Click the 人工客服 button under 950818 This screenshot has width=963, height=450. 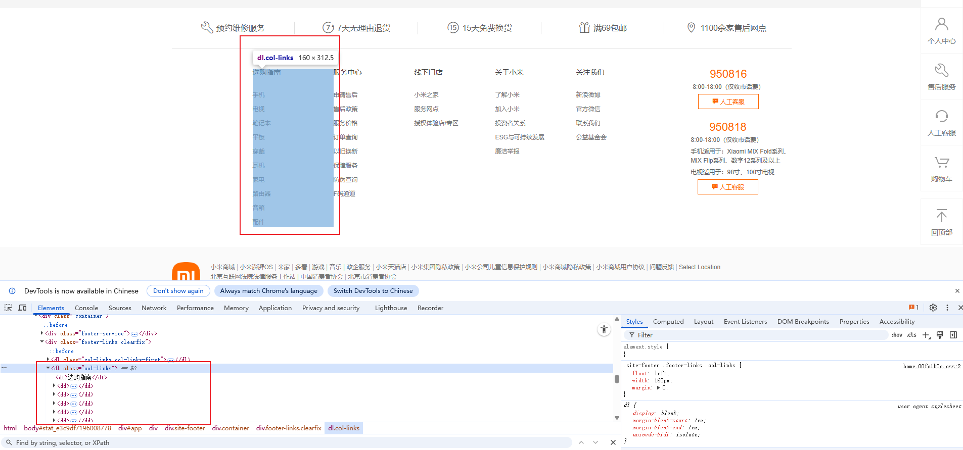click(728, 187)
